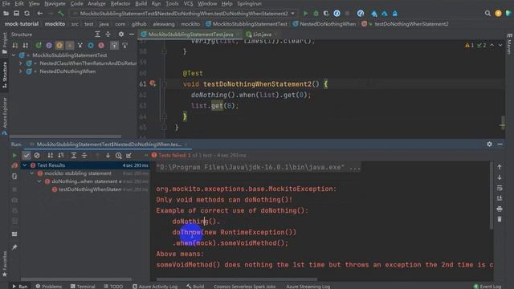Expand all in Structure panel header
The height and width of the screenshot is (289, 514).
click(x=97, y=34)
